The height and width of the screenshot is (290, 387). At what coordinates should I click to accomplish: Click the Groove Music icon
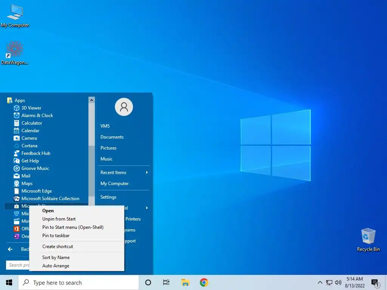[x=17, y=168]
